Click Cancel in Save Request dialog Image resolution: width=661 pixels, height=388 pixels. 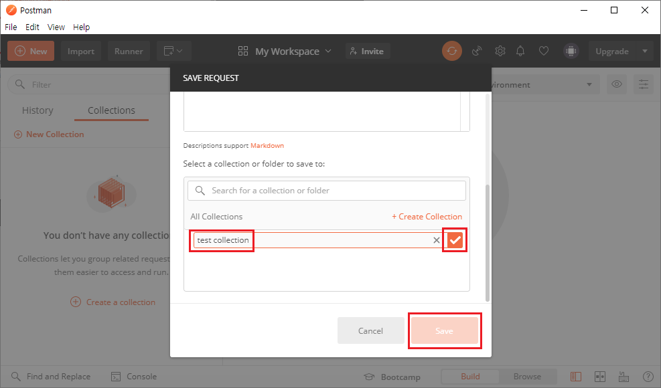tap(370, 330)
